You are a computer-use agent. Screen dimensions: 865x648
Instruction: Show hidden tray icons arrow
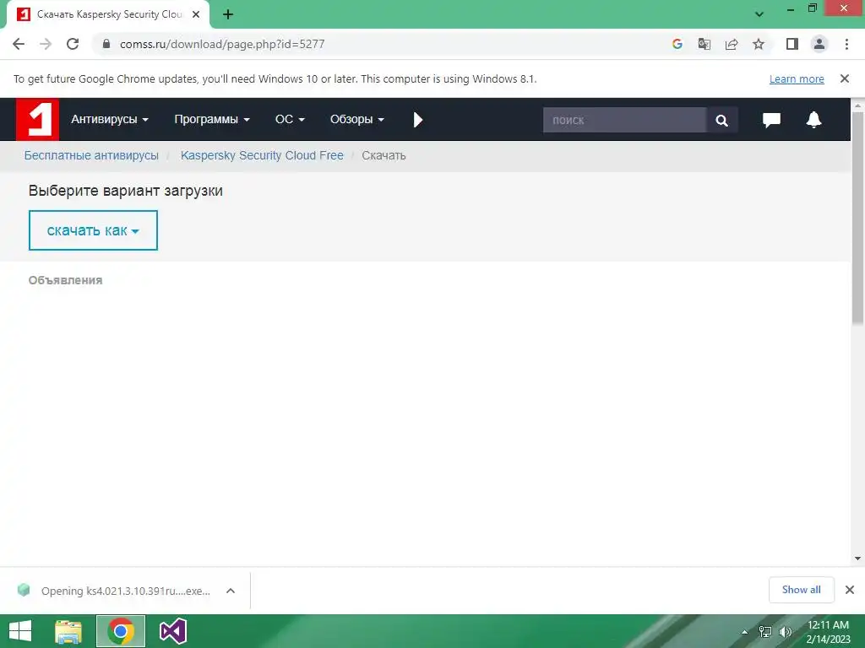tap(745, 632)
